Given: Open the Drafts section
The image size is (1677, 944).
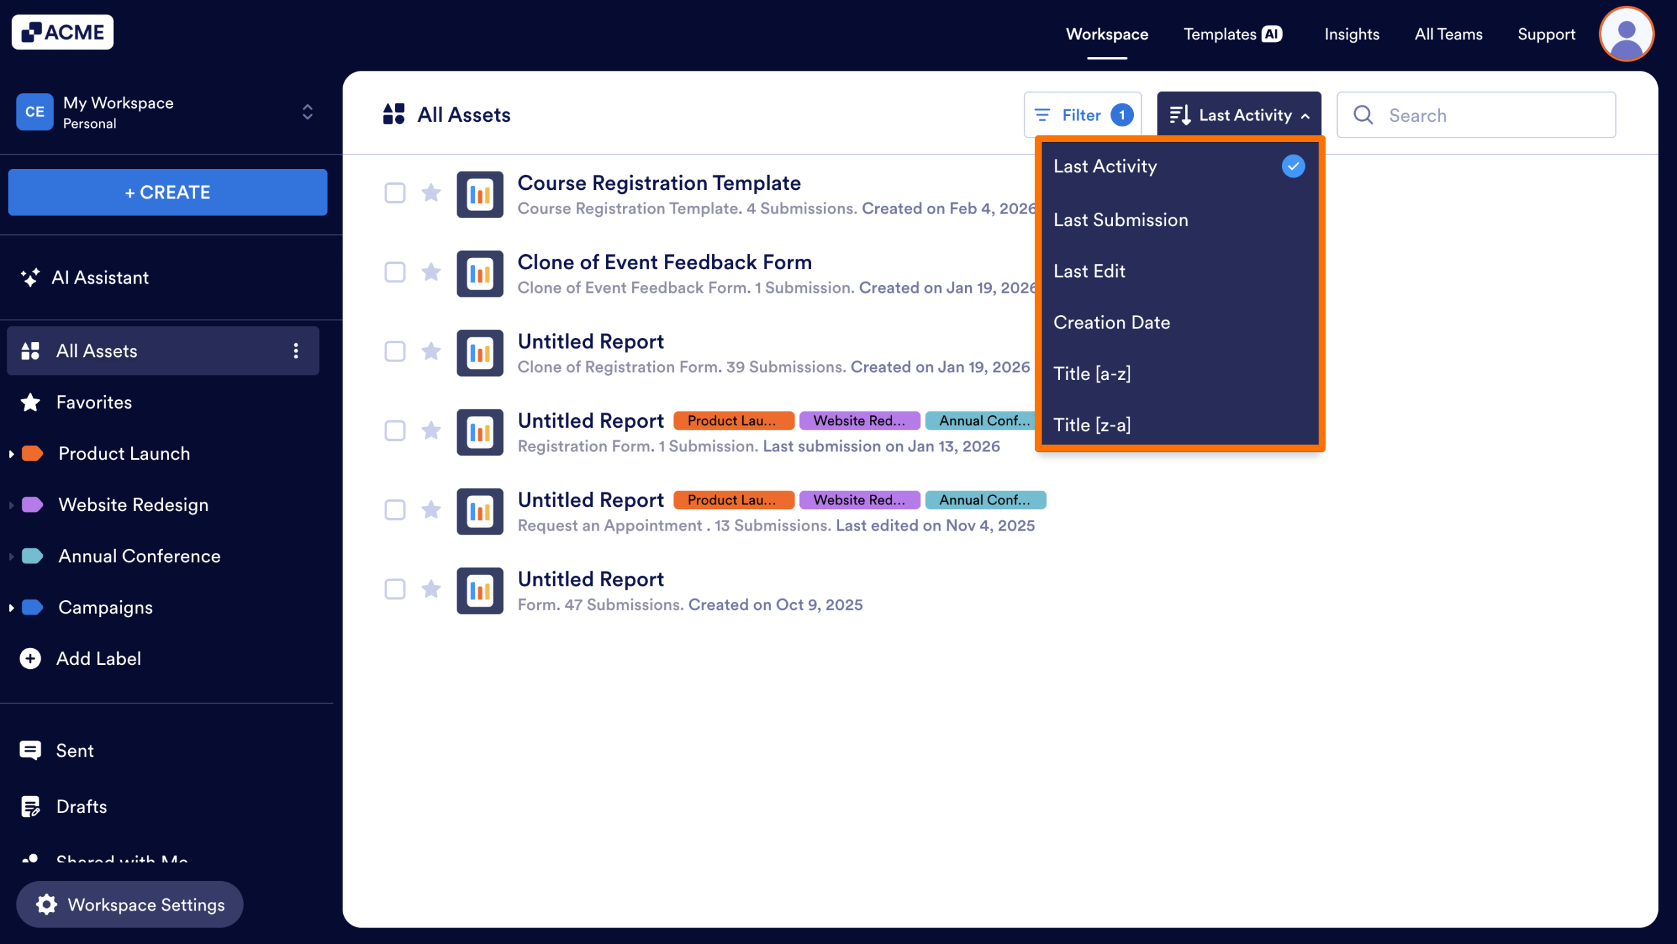Looking at the screenshot, I should coord(81,806).
